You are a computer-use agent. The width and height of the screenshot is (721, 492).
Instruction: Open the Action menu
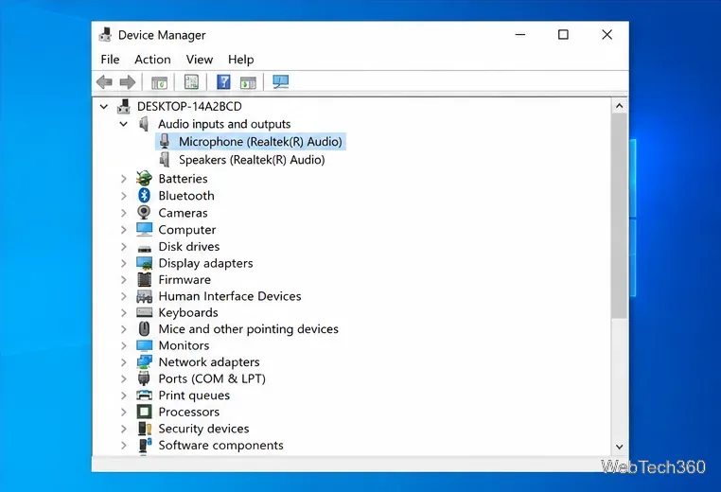point(152,60)
